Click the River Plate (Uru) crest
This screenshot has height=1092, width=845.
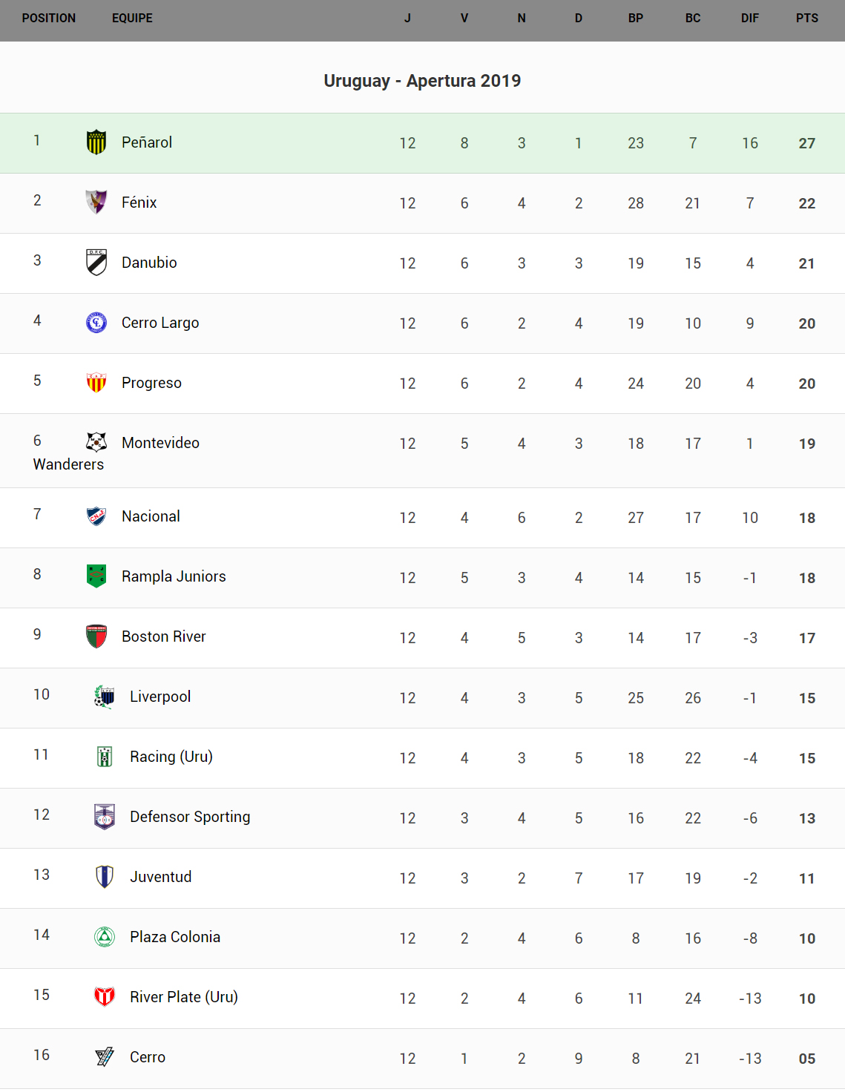(105, 996)
